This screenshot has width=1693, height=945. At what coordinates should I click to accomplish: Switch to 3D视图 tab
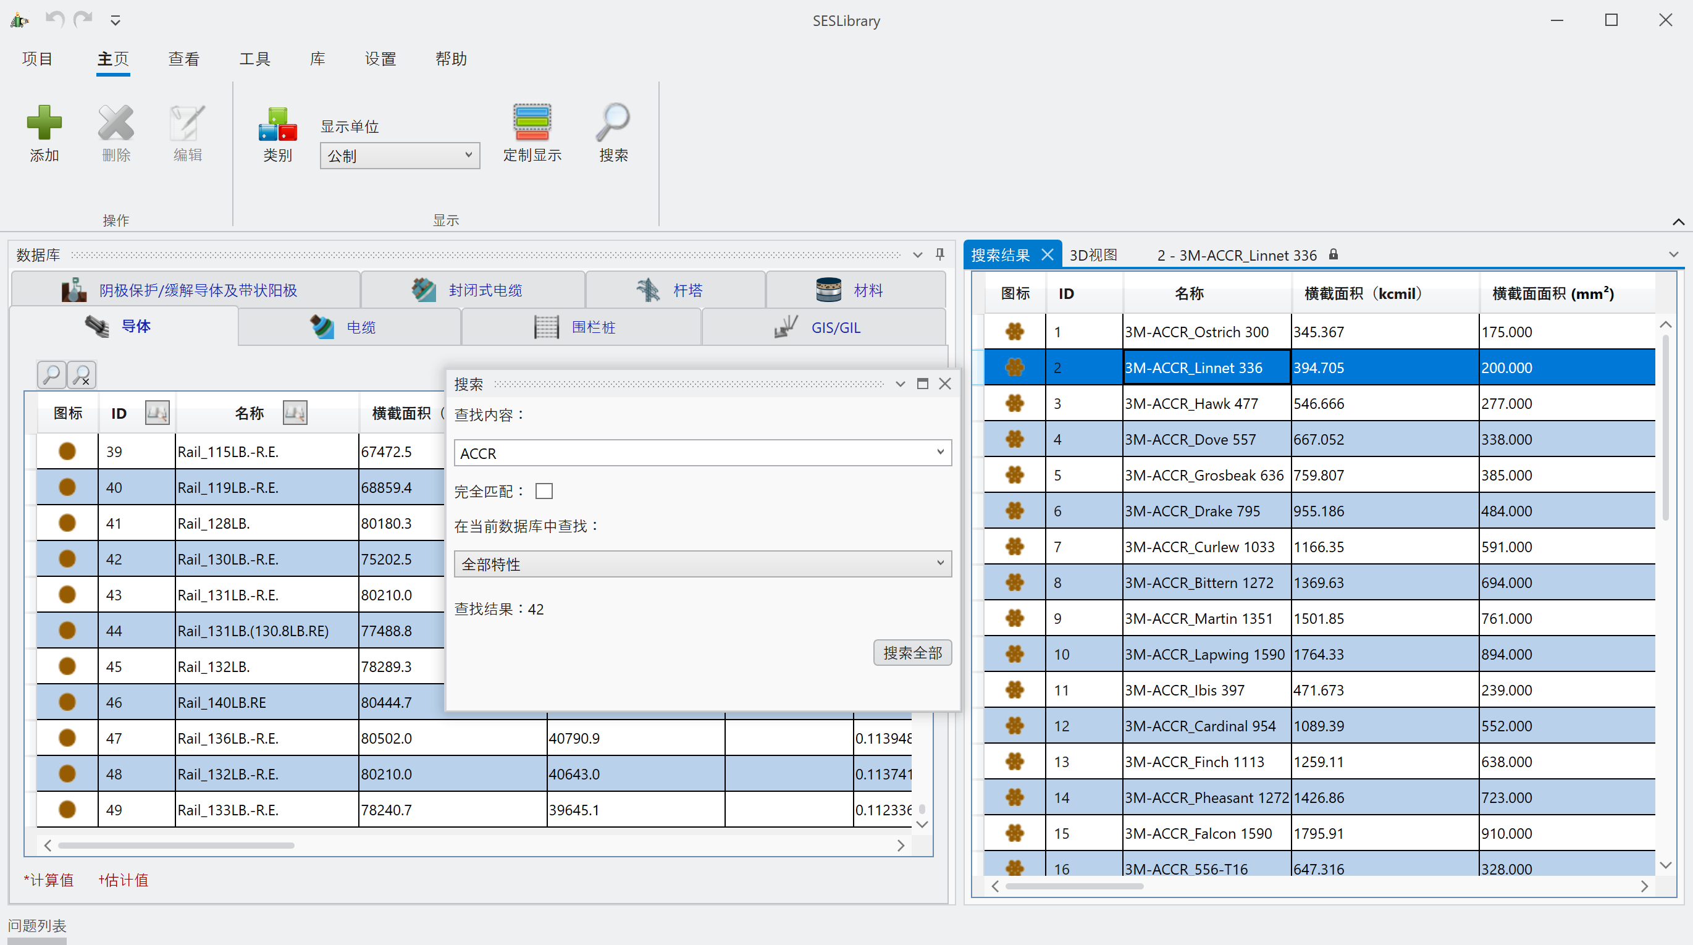click(x=1093, y=255)
